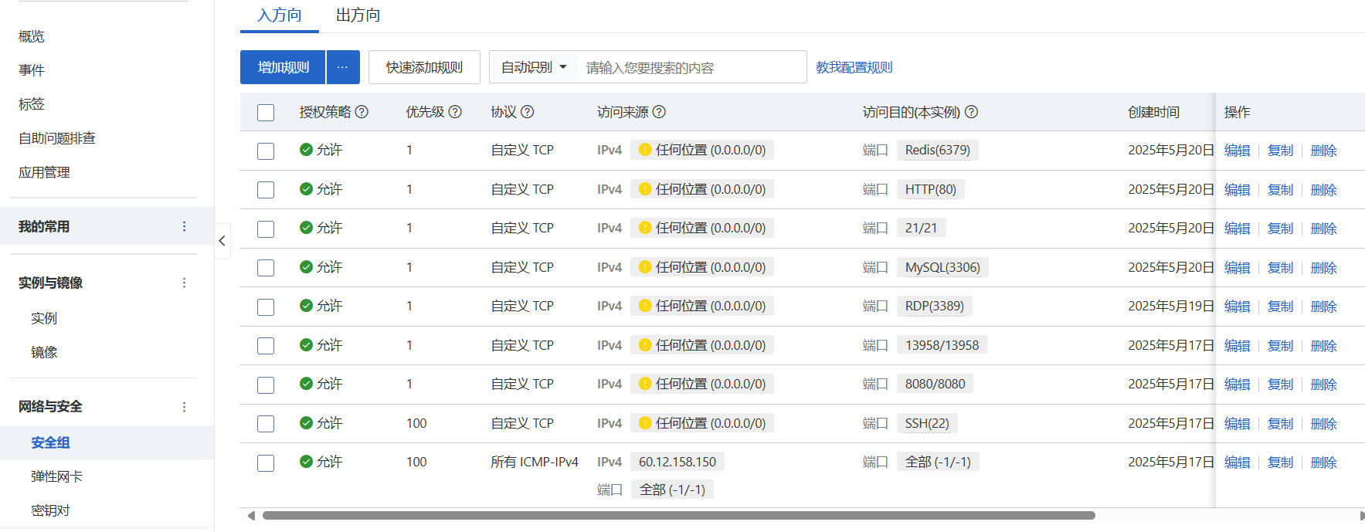The image size is (1365, 532).
Task: Check the 13958/13958 rule checkbox
Action: coord(266,346)
